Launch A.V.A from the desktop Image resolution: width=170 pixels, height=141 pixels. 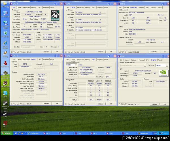tap(5, 114)
